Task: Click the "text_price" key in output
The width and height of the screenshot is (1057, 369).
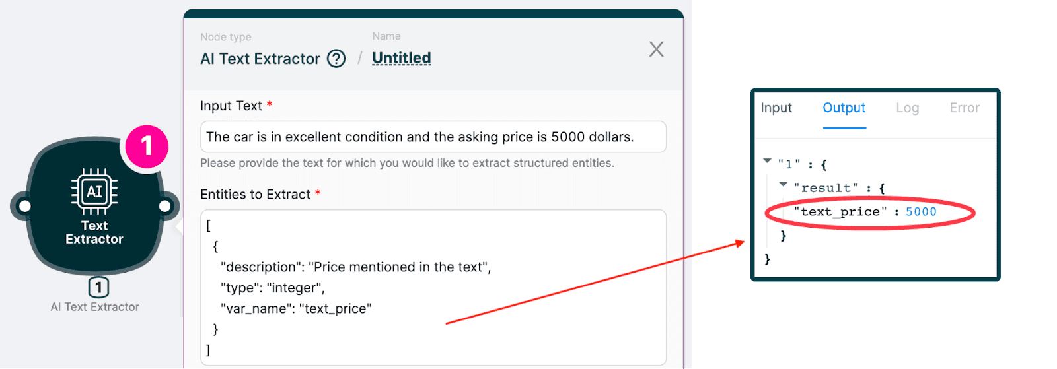Action: tap(840, 211)
